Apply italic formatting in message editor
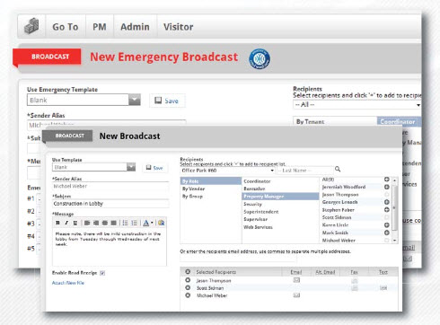Image resolution: width=440 pixels, height=325 pixels. (x=66, y=223)
